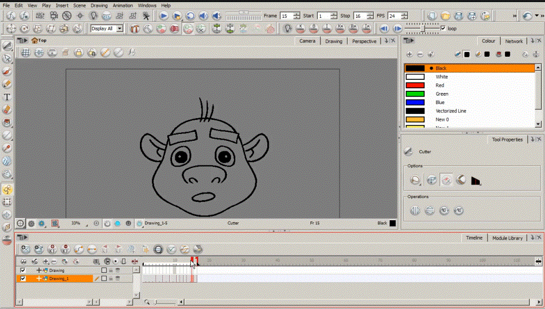This screenshot has height=309, width=545.
Task: Select the Text tool in left toolbar
Action: click(x=7, y=97)
